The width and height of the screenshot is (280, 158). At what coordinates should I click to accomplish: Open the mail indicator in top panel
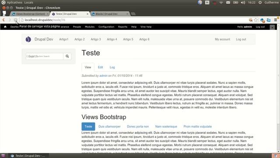tap(228, 3)
